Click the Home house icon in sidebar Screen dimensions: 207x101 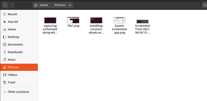coord(5,29)
